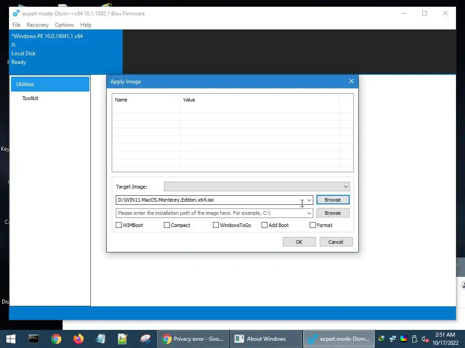Click the Name column header

[x=146, y=100]
